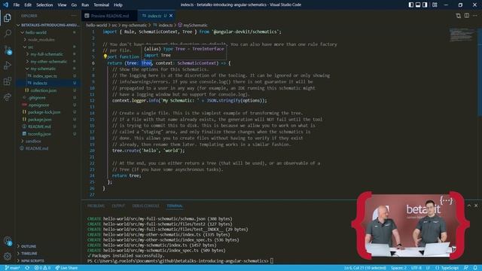This screenshot has width=482, height=271.
Task: Collapse the BETATALKS-INTRODUCING-ANGU... root folder
Action: 47,25
